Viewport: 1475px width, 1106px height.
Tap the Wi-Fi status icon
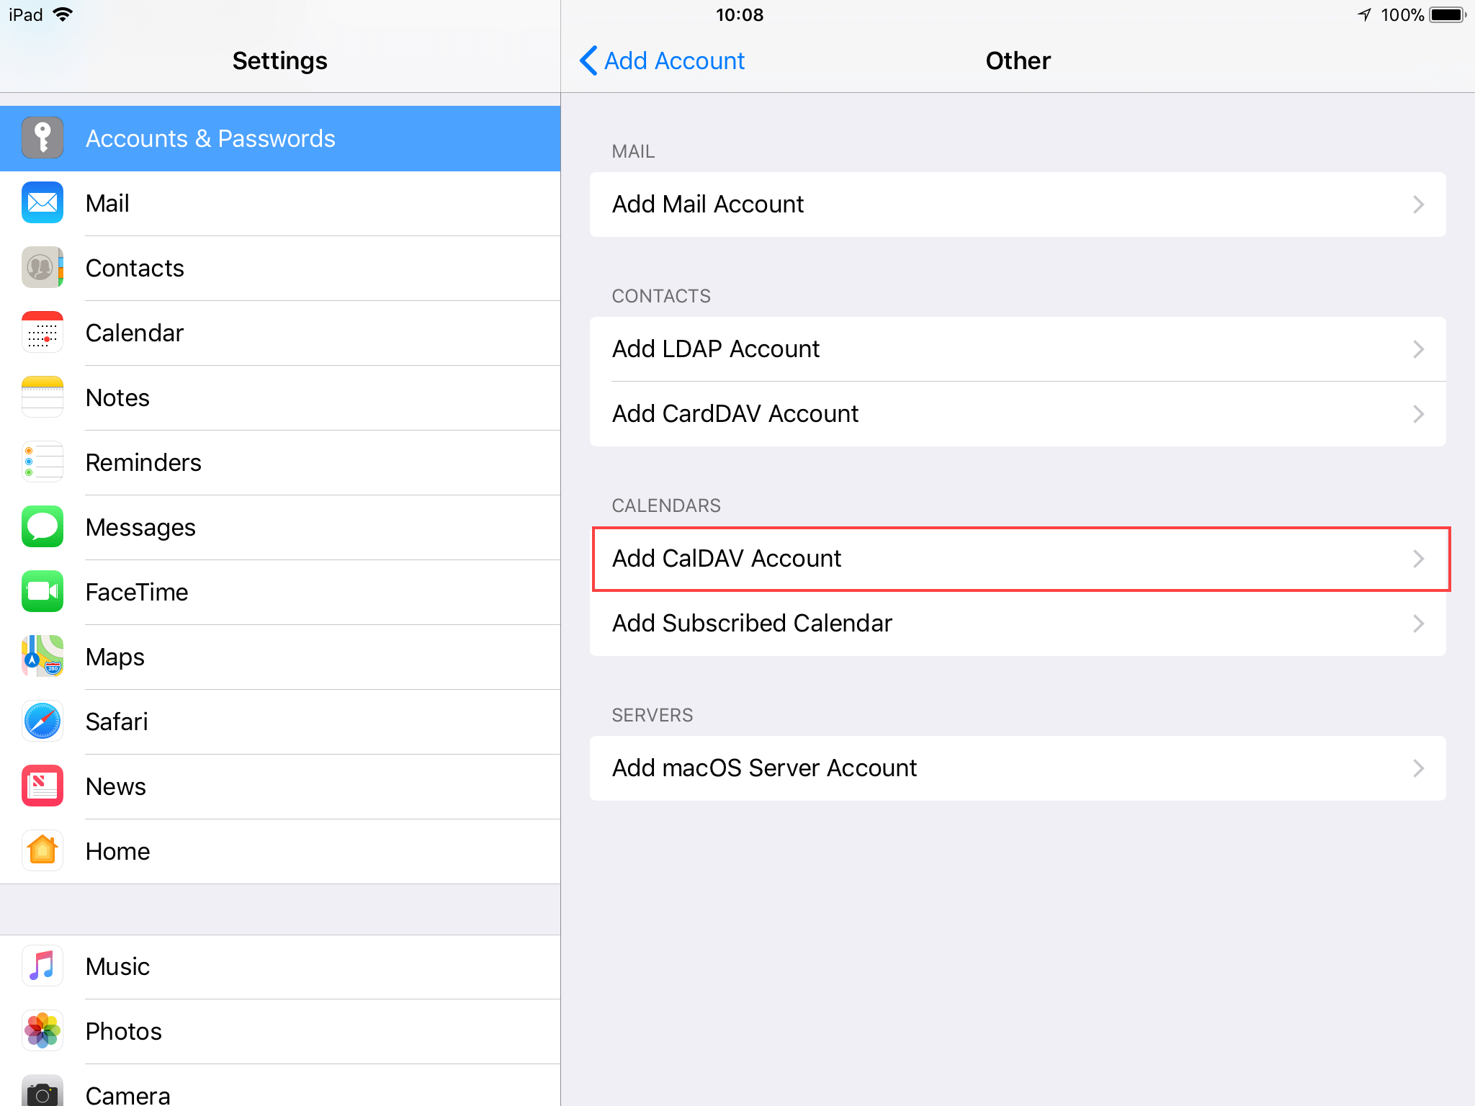click(x=63, y=14)
